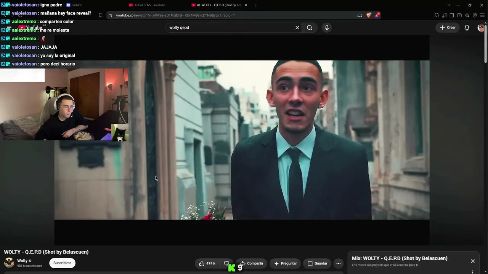488x274 pixels.
Task: Click the Mix: WOLTY - Q.E.P.D playlist title
Action: coord(400,258)
